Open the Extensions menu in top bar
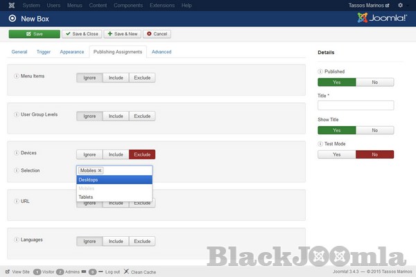Image resolution: width=416 pixels, height=277 pixels. click(x=162, y=6)
